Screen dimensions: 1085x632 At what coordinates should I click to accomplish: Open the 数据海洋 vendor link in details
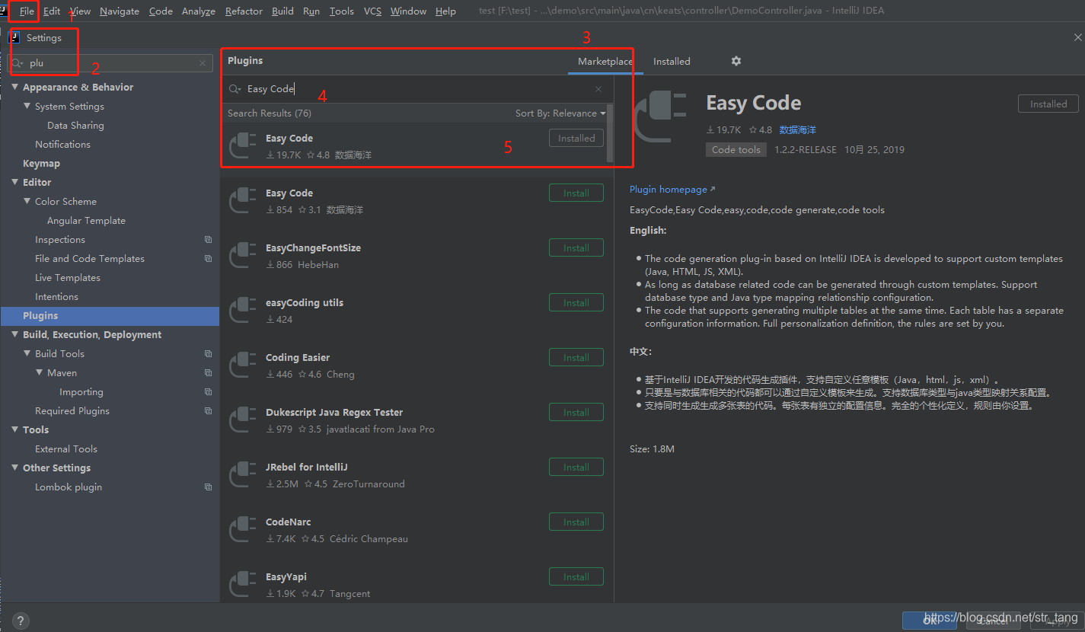tap(797, 130)
